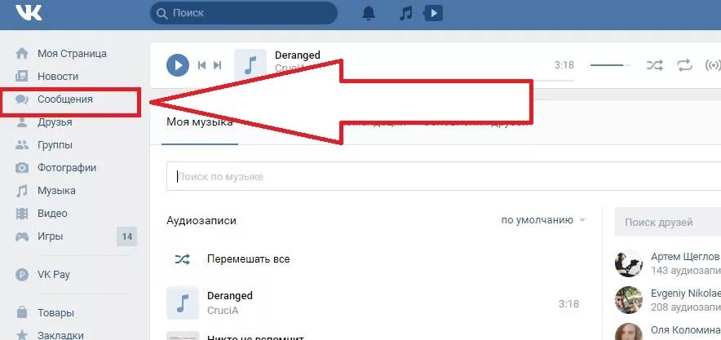Click the Deranged track cover in list
The width and height of the screenshot is (721, 340).
point(183,302)
